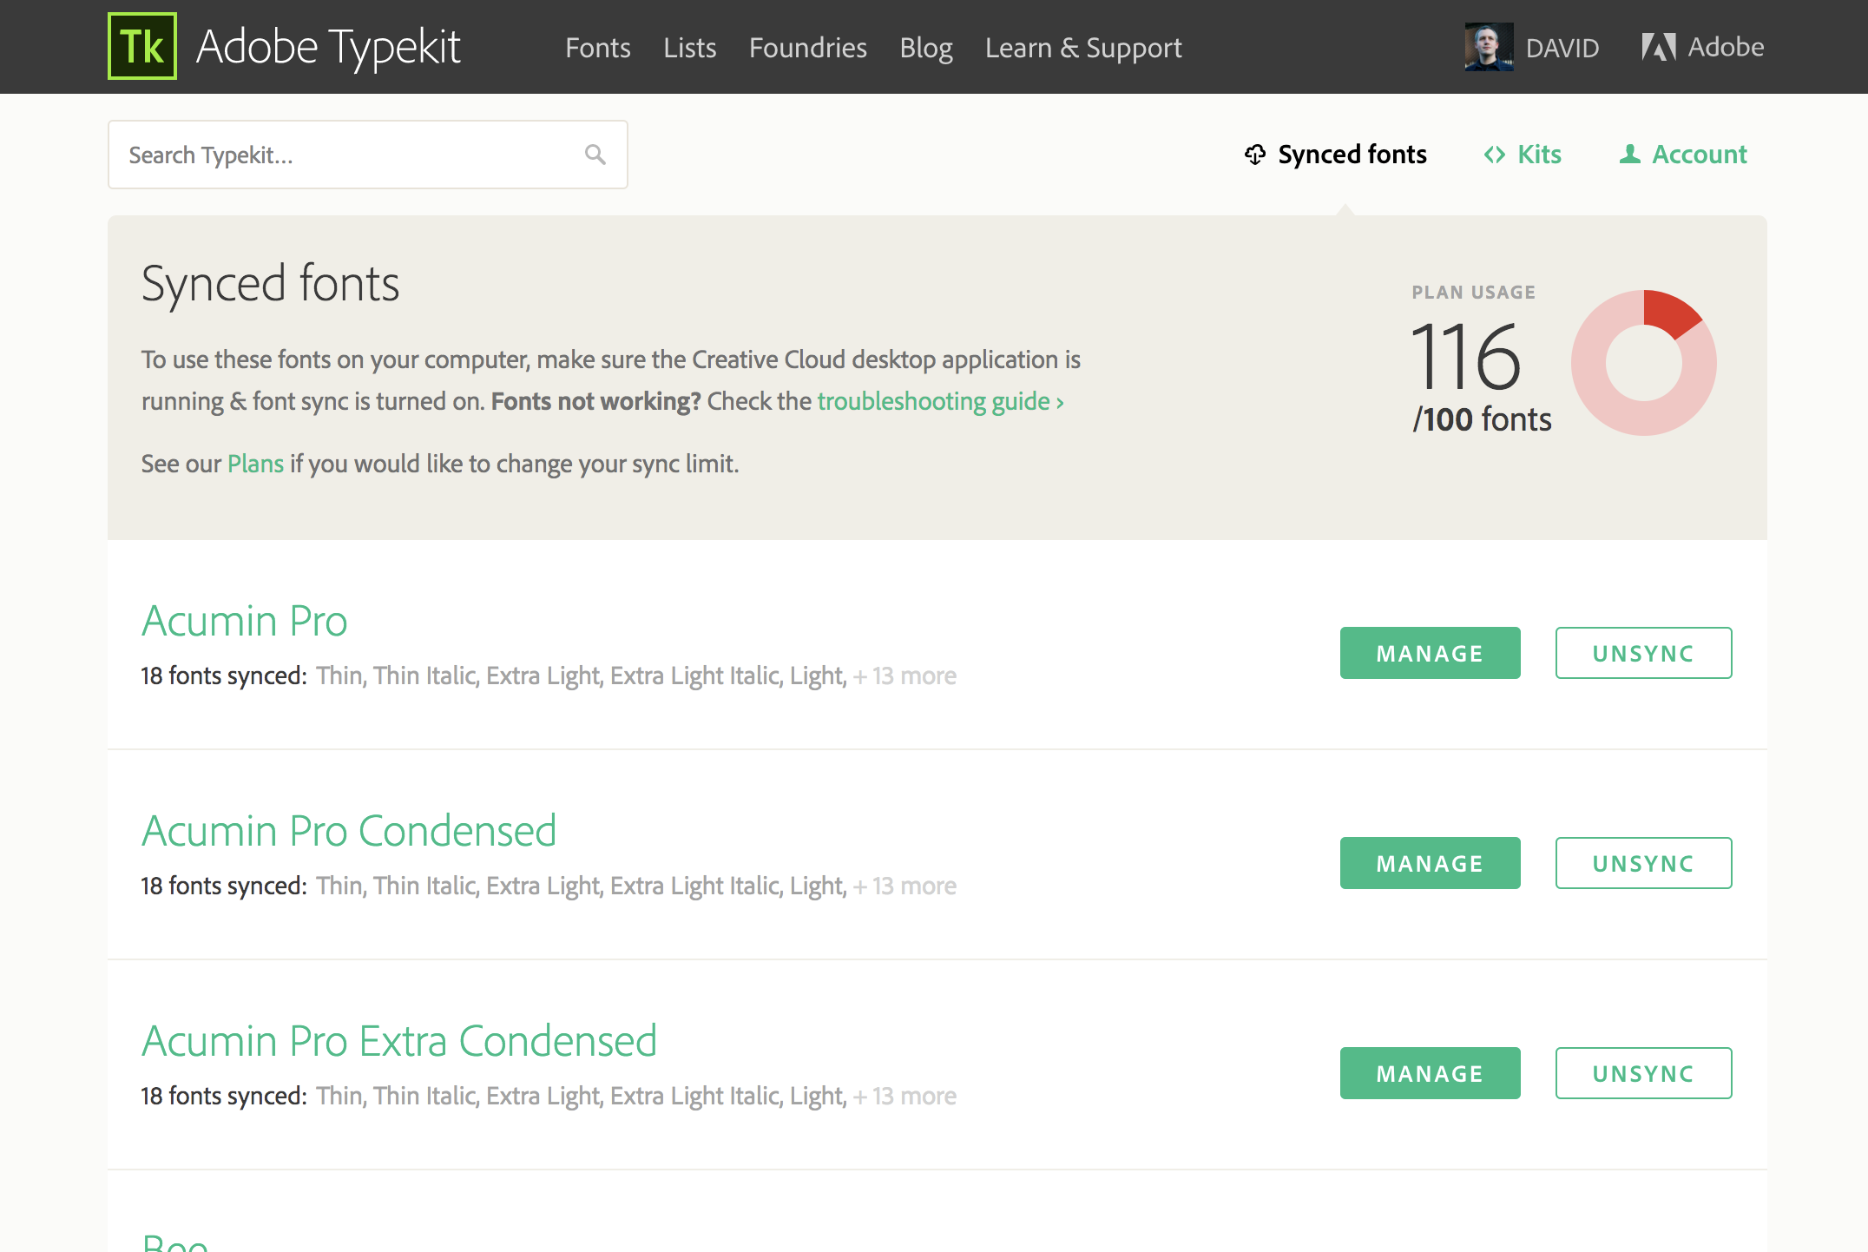1868x1252 pixels.
Task: Click the 'Synced fonts' page heading
Action: (270, 284)
